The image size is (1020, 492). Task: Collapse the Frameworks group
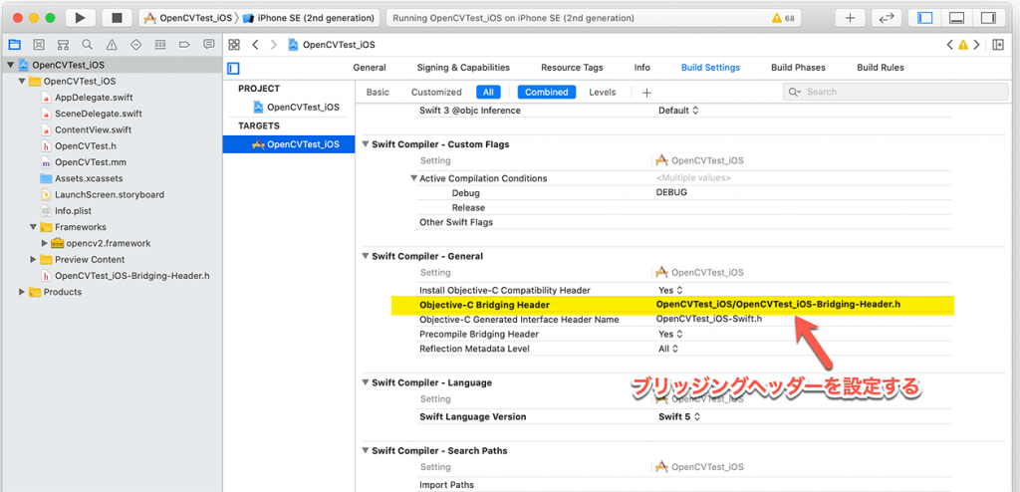click(x=33, y=227)
